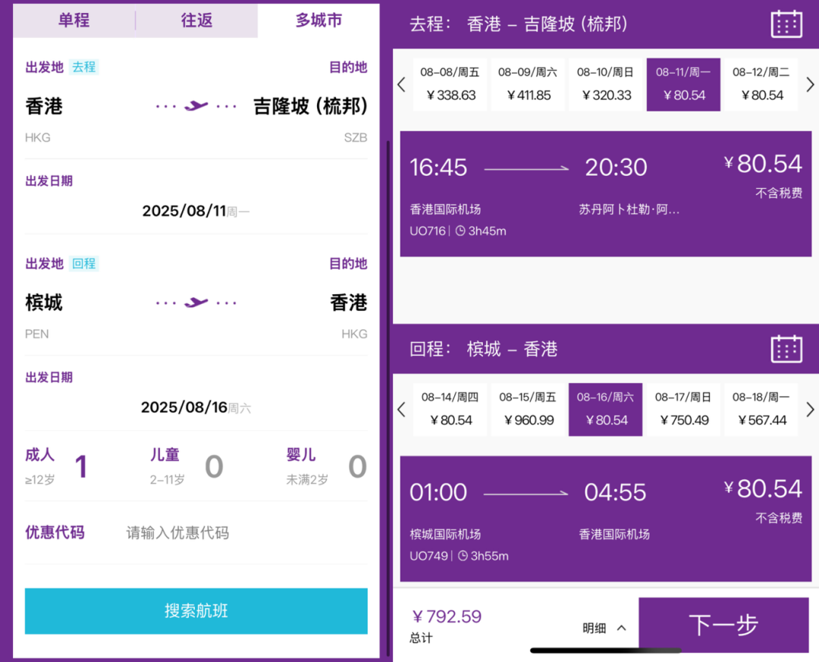
Task: Select return date 08-14/周四
Action: pyautogui.click(x=450, y=409)
